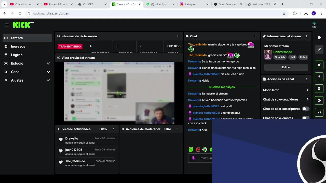326x183 pixels.
Task: Switch to the WhatsApp browser tab
Action: pos(161,4)
